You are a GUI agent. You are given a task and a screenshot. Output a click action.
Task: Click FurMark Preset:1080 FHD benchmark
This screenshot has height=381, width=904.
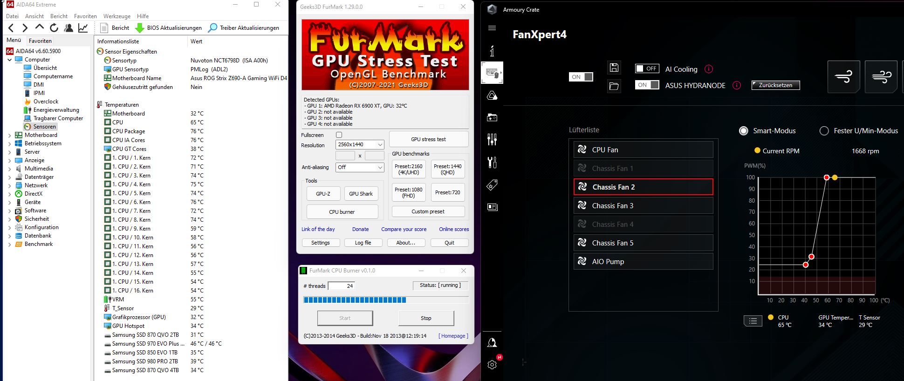tap(409, 192)
